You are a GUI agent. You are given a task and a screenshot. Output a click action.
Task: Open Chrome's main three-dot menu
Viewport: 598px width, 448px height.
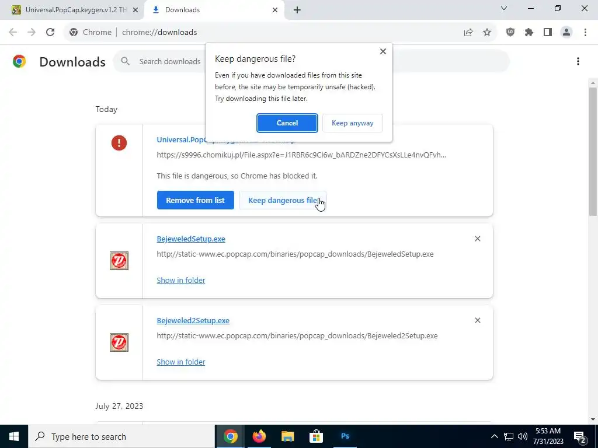pos(585,33)
